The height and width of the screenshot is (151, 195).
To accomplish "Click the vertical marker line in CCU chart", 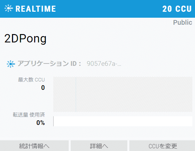I will (x=76, y=94).
